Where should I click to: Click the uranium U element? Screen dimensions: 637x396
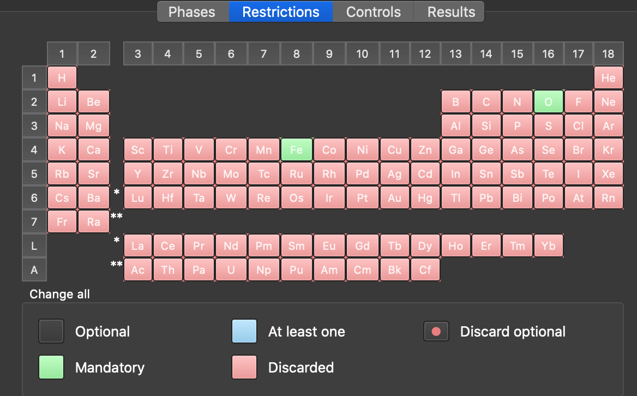click(231, 270)
